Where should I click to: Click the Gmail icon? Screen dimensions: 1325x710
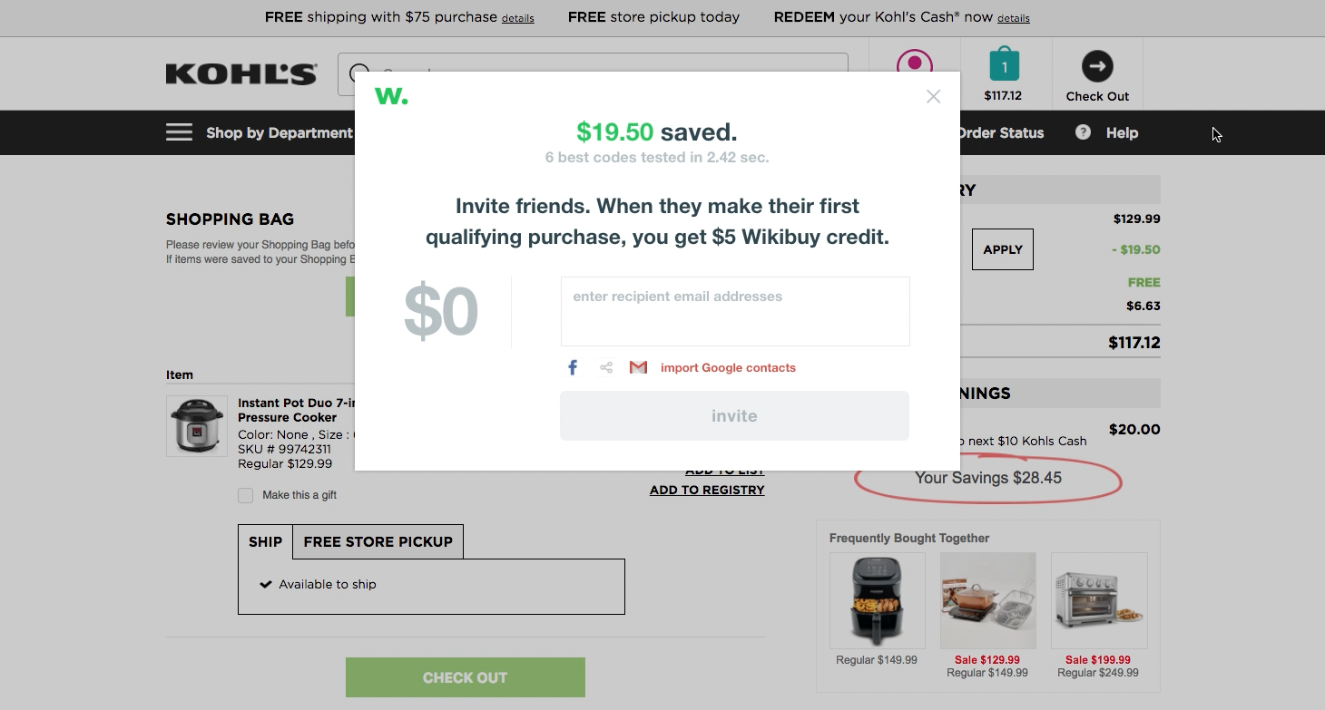[638, 367]
